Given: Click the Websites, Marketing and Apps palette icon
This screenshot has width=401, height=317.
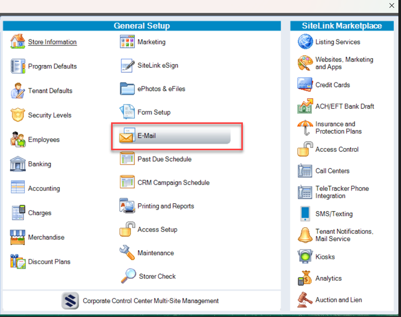Looking at the screenshot, I should pos(305,63).
